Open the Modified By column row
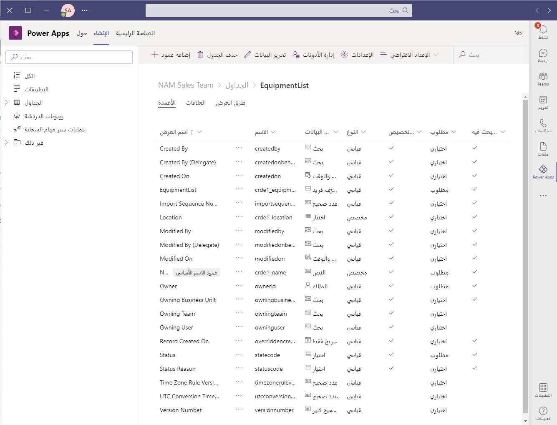The image size is (557, 425). [332, 231]
